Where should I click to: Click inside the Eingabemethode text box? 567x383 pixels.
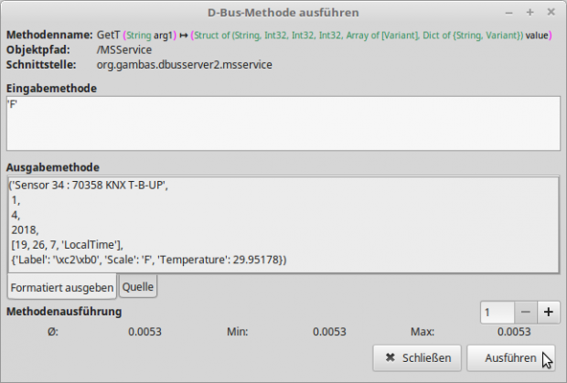coord(283,123)
